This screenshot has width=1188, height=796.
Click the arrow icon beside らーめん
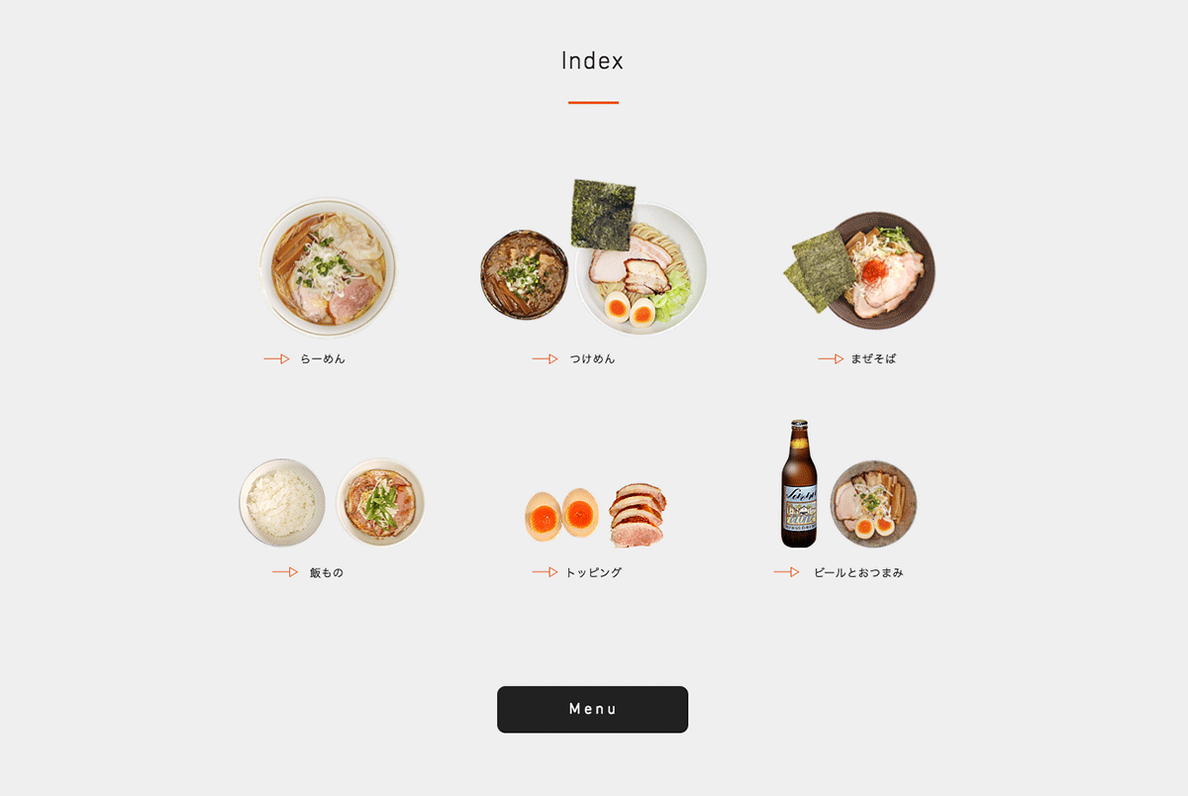[x=276, y=359]
